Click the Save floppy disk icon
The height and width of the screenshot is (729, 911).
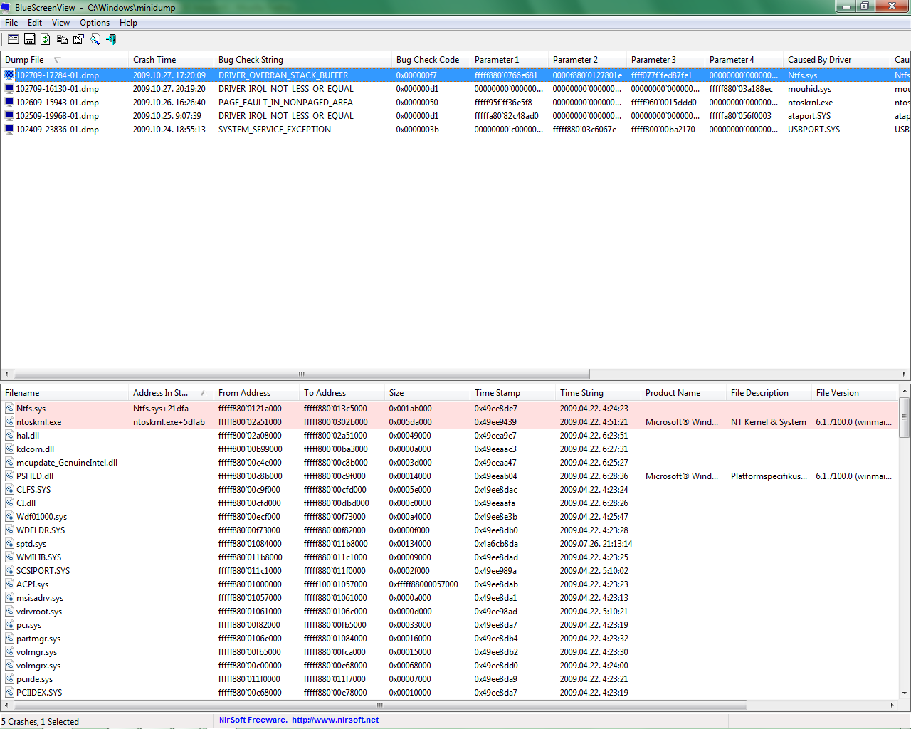tap(30, 39)
